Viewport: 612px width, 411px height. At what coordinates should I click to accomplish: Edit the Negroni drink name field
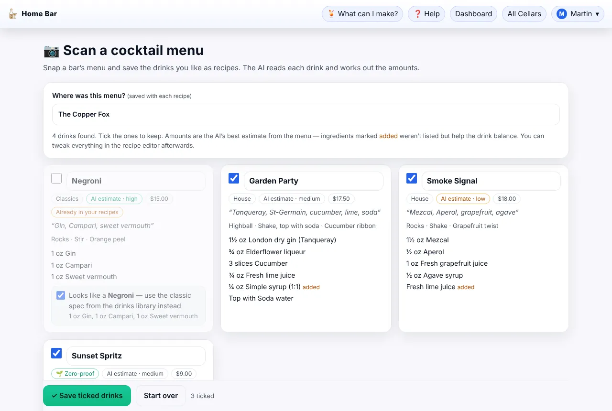click(136, 181)
